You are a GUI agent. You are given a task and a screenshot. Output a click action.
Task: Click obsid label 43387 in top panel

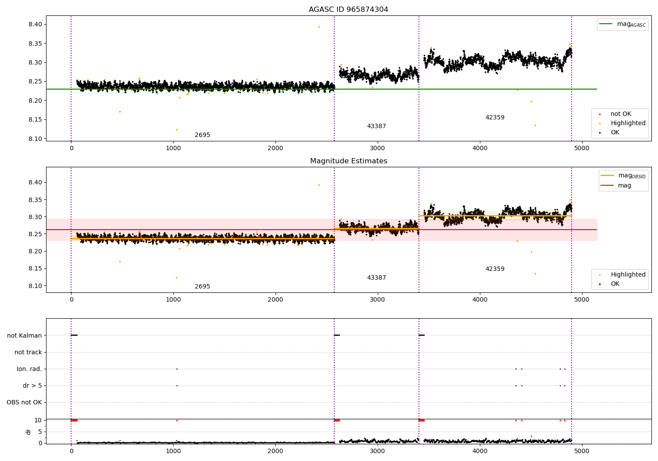(x=376, y=126)
